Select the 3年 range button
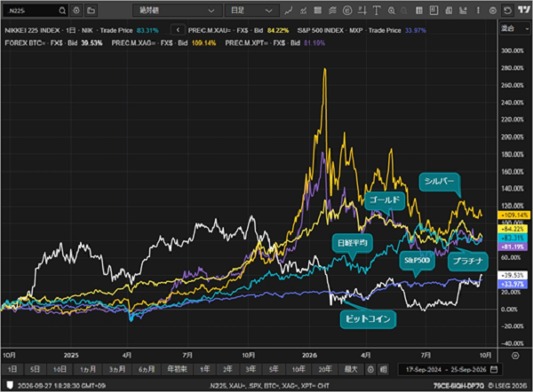 click(x=251, y=369)
